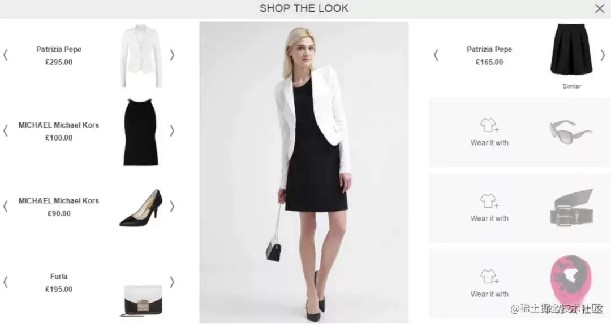Show previous Michael Kors heel option

tap(6, 207)
